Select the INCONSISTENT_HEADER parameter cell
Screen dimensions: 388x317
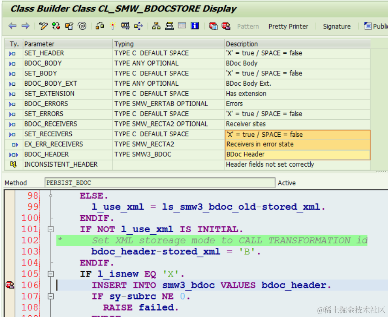pyautogui.click(x=67, y=164)
